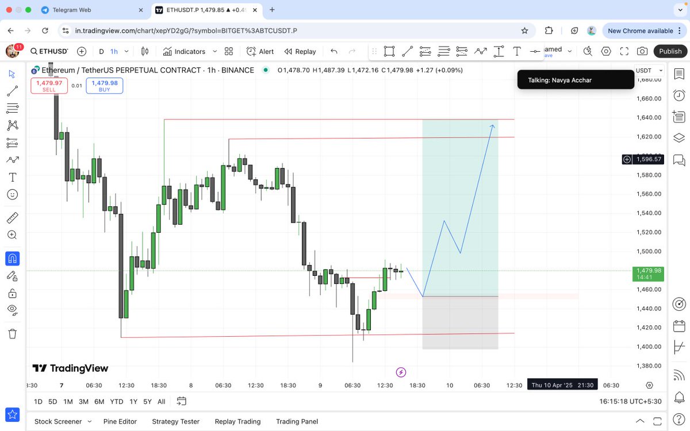Click the rectangle tool in favorites toolbar
The width and height of the screenshot is (690, 431).
[389, 51]
